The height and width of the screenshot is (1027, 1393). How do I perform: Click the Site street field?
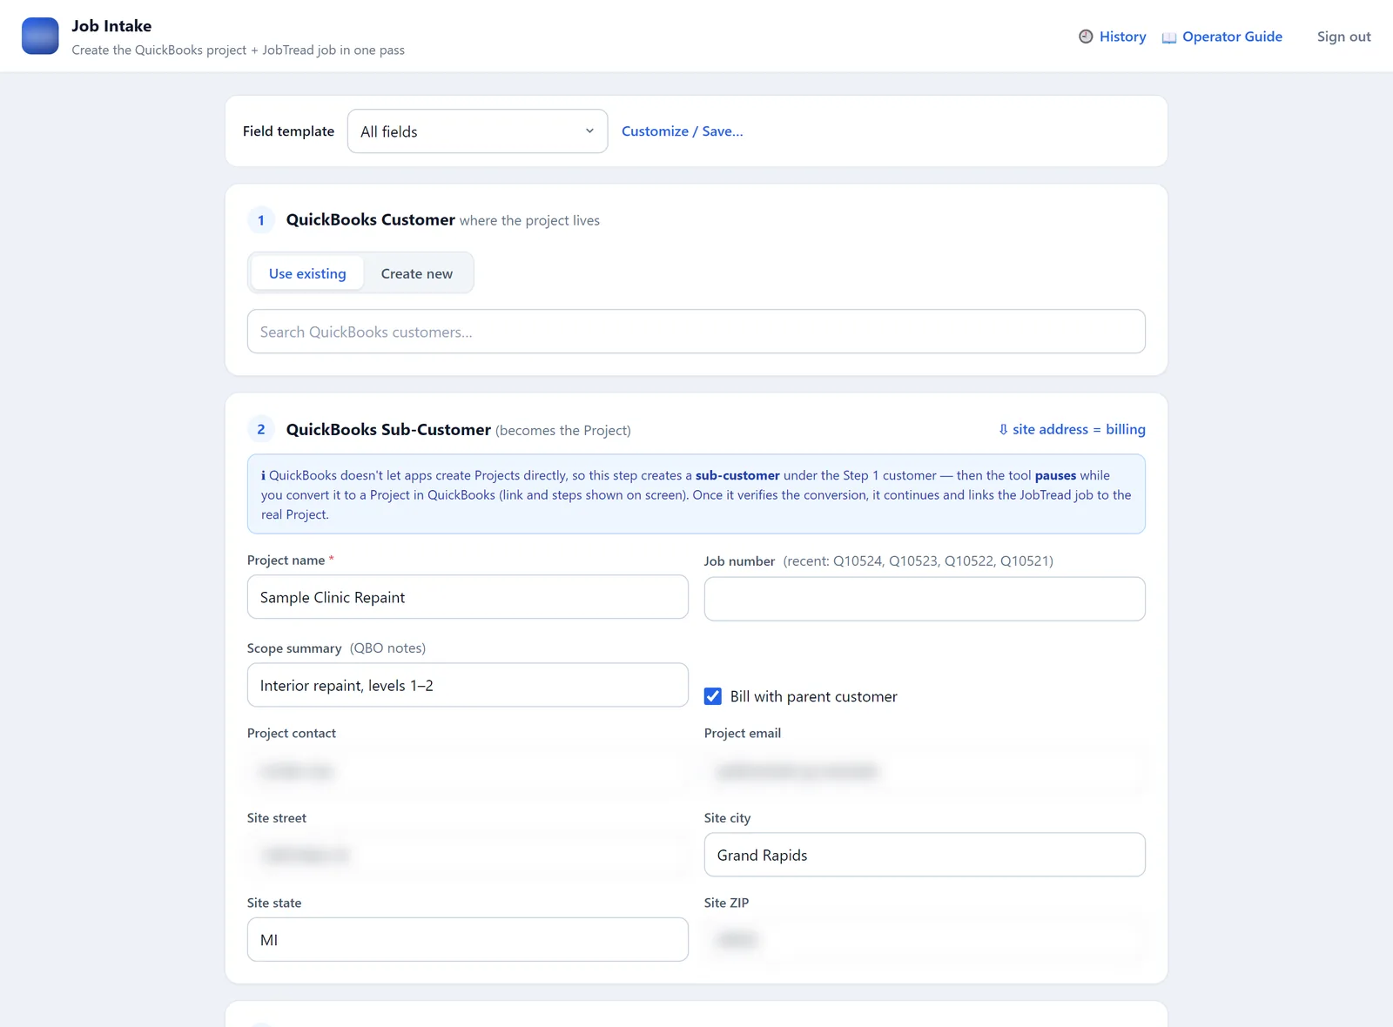coord(468,855)
